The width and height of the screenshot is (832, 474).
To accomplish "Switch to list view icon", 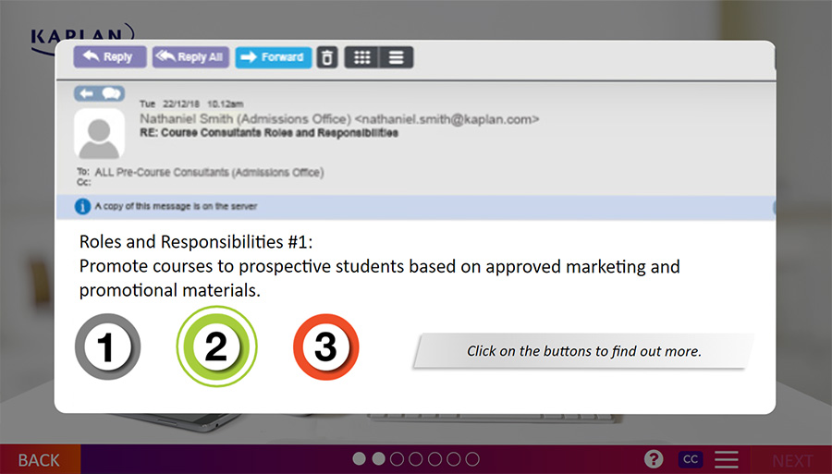I will click(397, 57).
